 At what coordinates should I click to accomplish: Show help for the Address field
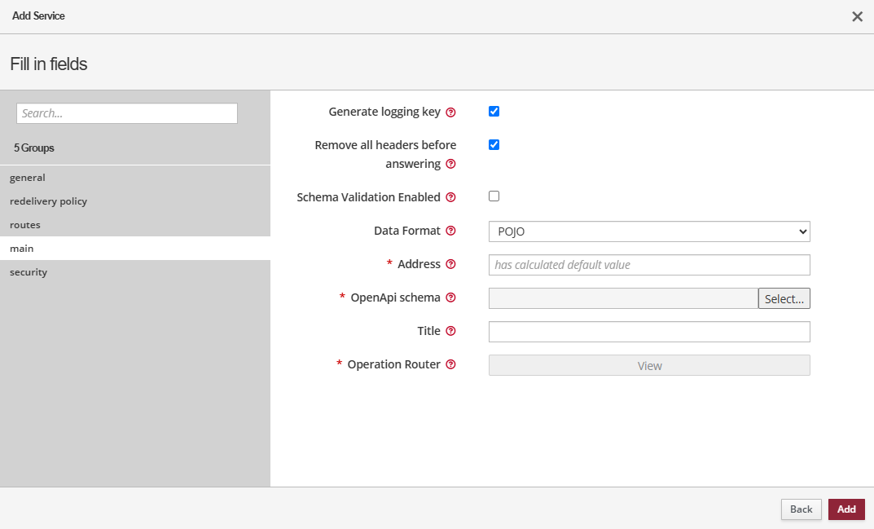pyautogui.click(x=450, y=265)
